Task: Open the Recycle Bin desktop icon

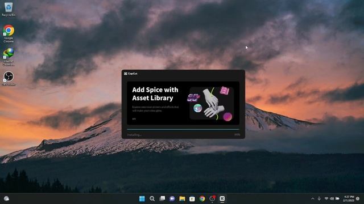Action: pos(9,9)
